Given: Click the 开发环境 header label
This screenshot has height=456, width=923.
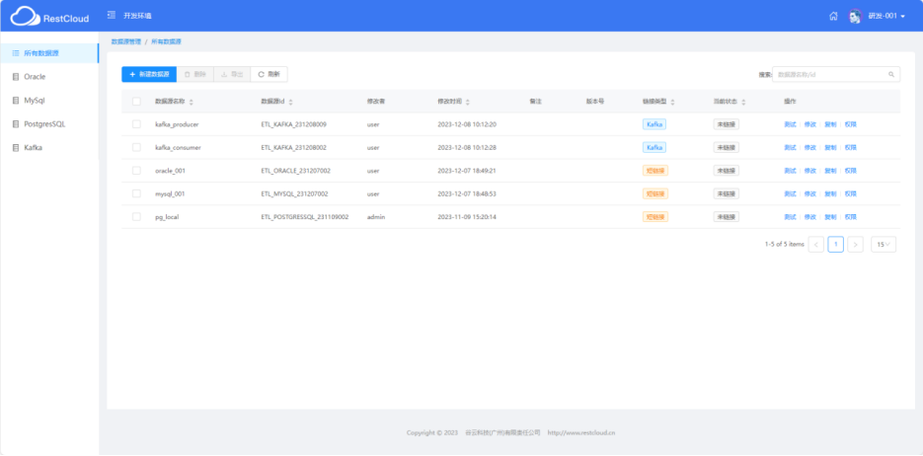Looking at the screenshot, I should point(137,16).
